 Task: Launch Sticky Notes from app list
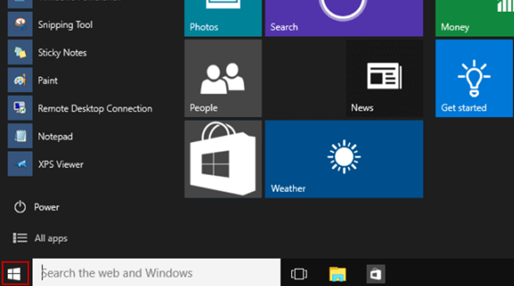pyautogui.click(x=20, y=53)
